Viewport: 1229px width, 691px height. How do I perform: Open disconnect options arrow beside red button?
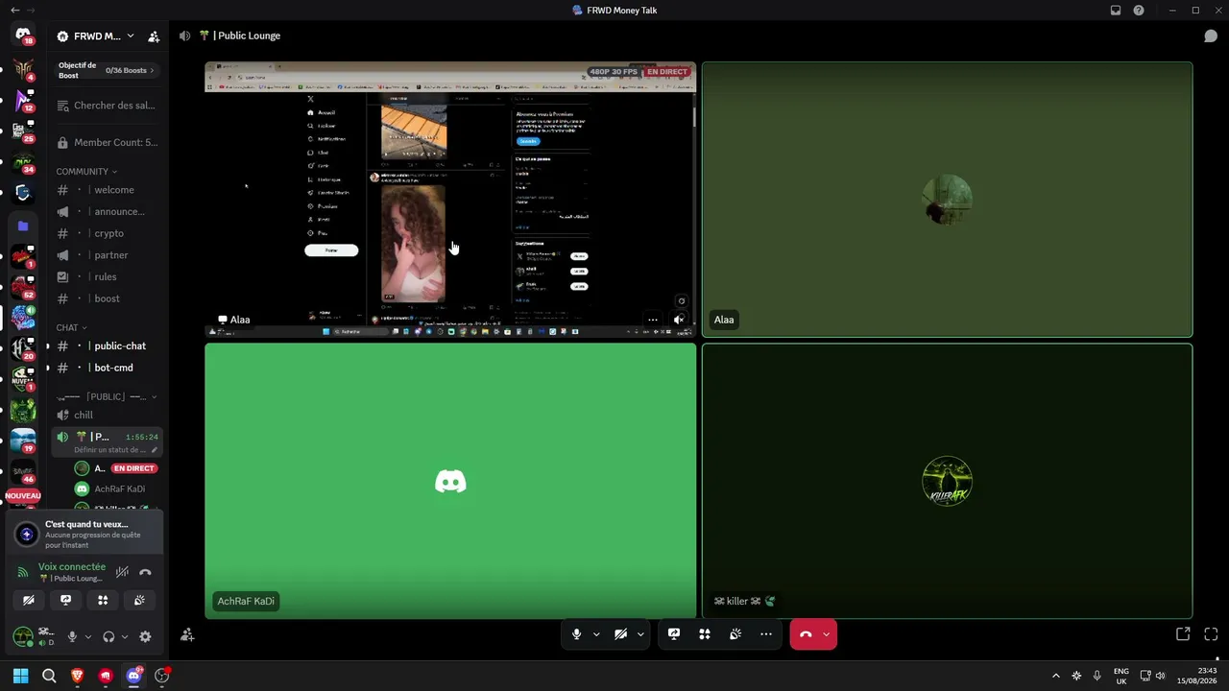coord(826,634)
